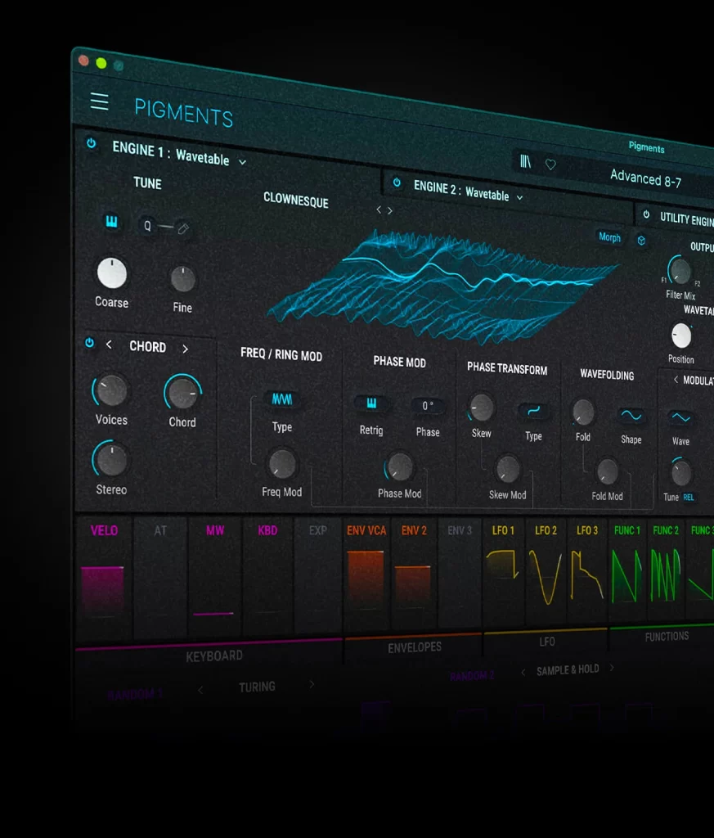Click the cube icon next to Morph
Viewport: 714px width, 838px height.
pos(640,241)
